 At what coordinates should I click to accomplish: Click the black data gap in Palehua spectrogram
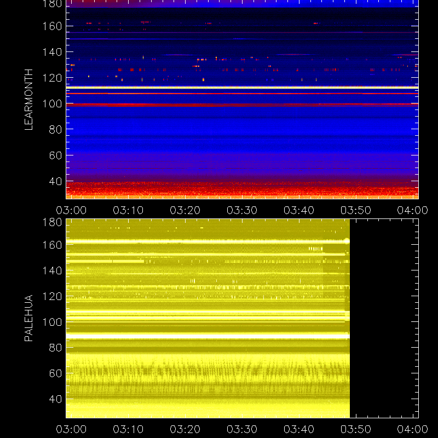point(384,319)
